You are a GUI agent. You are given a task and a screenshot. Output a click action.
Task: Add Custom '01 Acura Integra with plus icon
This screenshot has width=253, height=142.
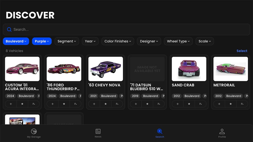pyautogui.click(x=11, y=104)
